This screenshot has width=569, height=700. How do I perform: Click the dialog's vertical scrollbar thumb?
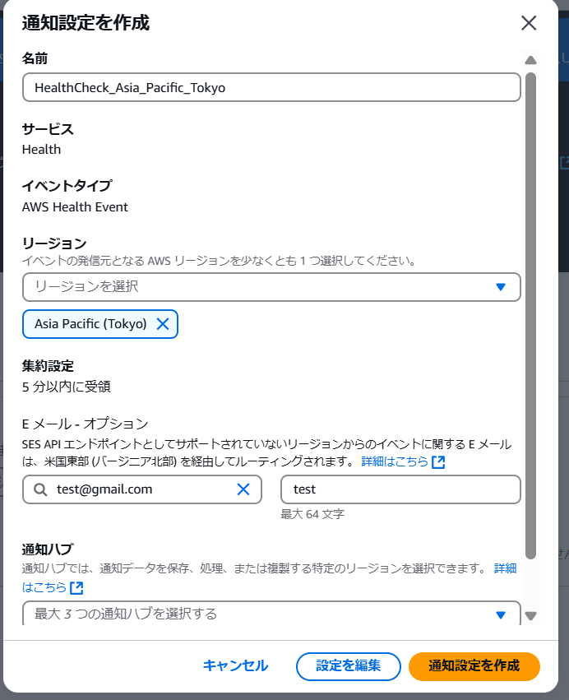(x=530, y=316)
